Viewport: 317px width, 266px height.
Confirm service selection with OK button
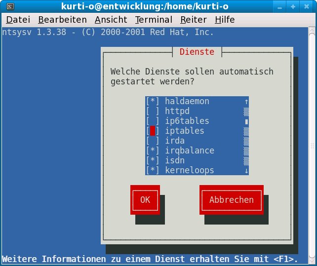click(x=145, y=200)
